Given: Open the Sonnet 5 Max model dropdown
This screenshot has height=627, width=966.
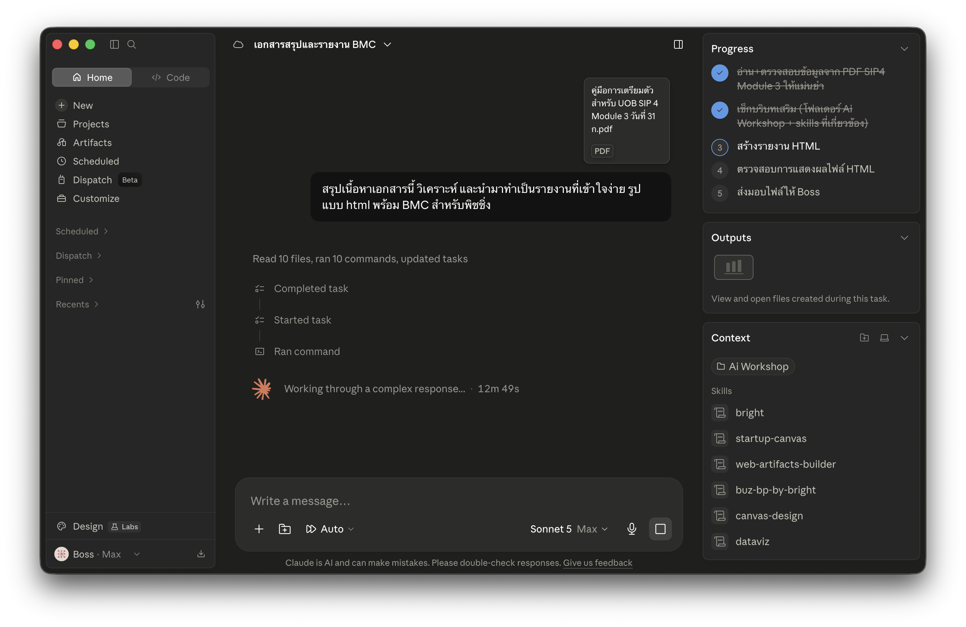Looking at the screenshot, I should [569, 529].
